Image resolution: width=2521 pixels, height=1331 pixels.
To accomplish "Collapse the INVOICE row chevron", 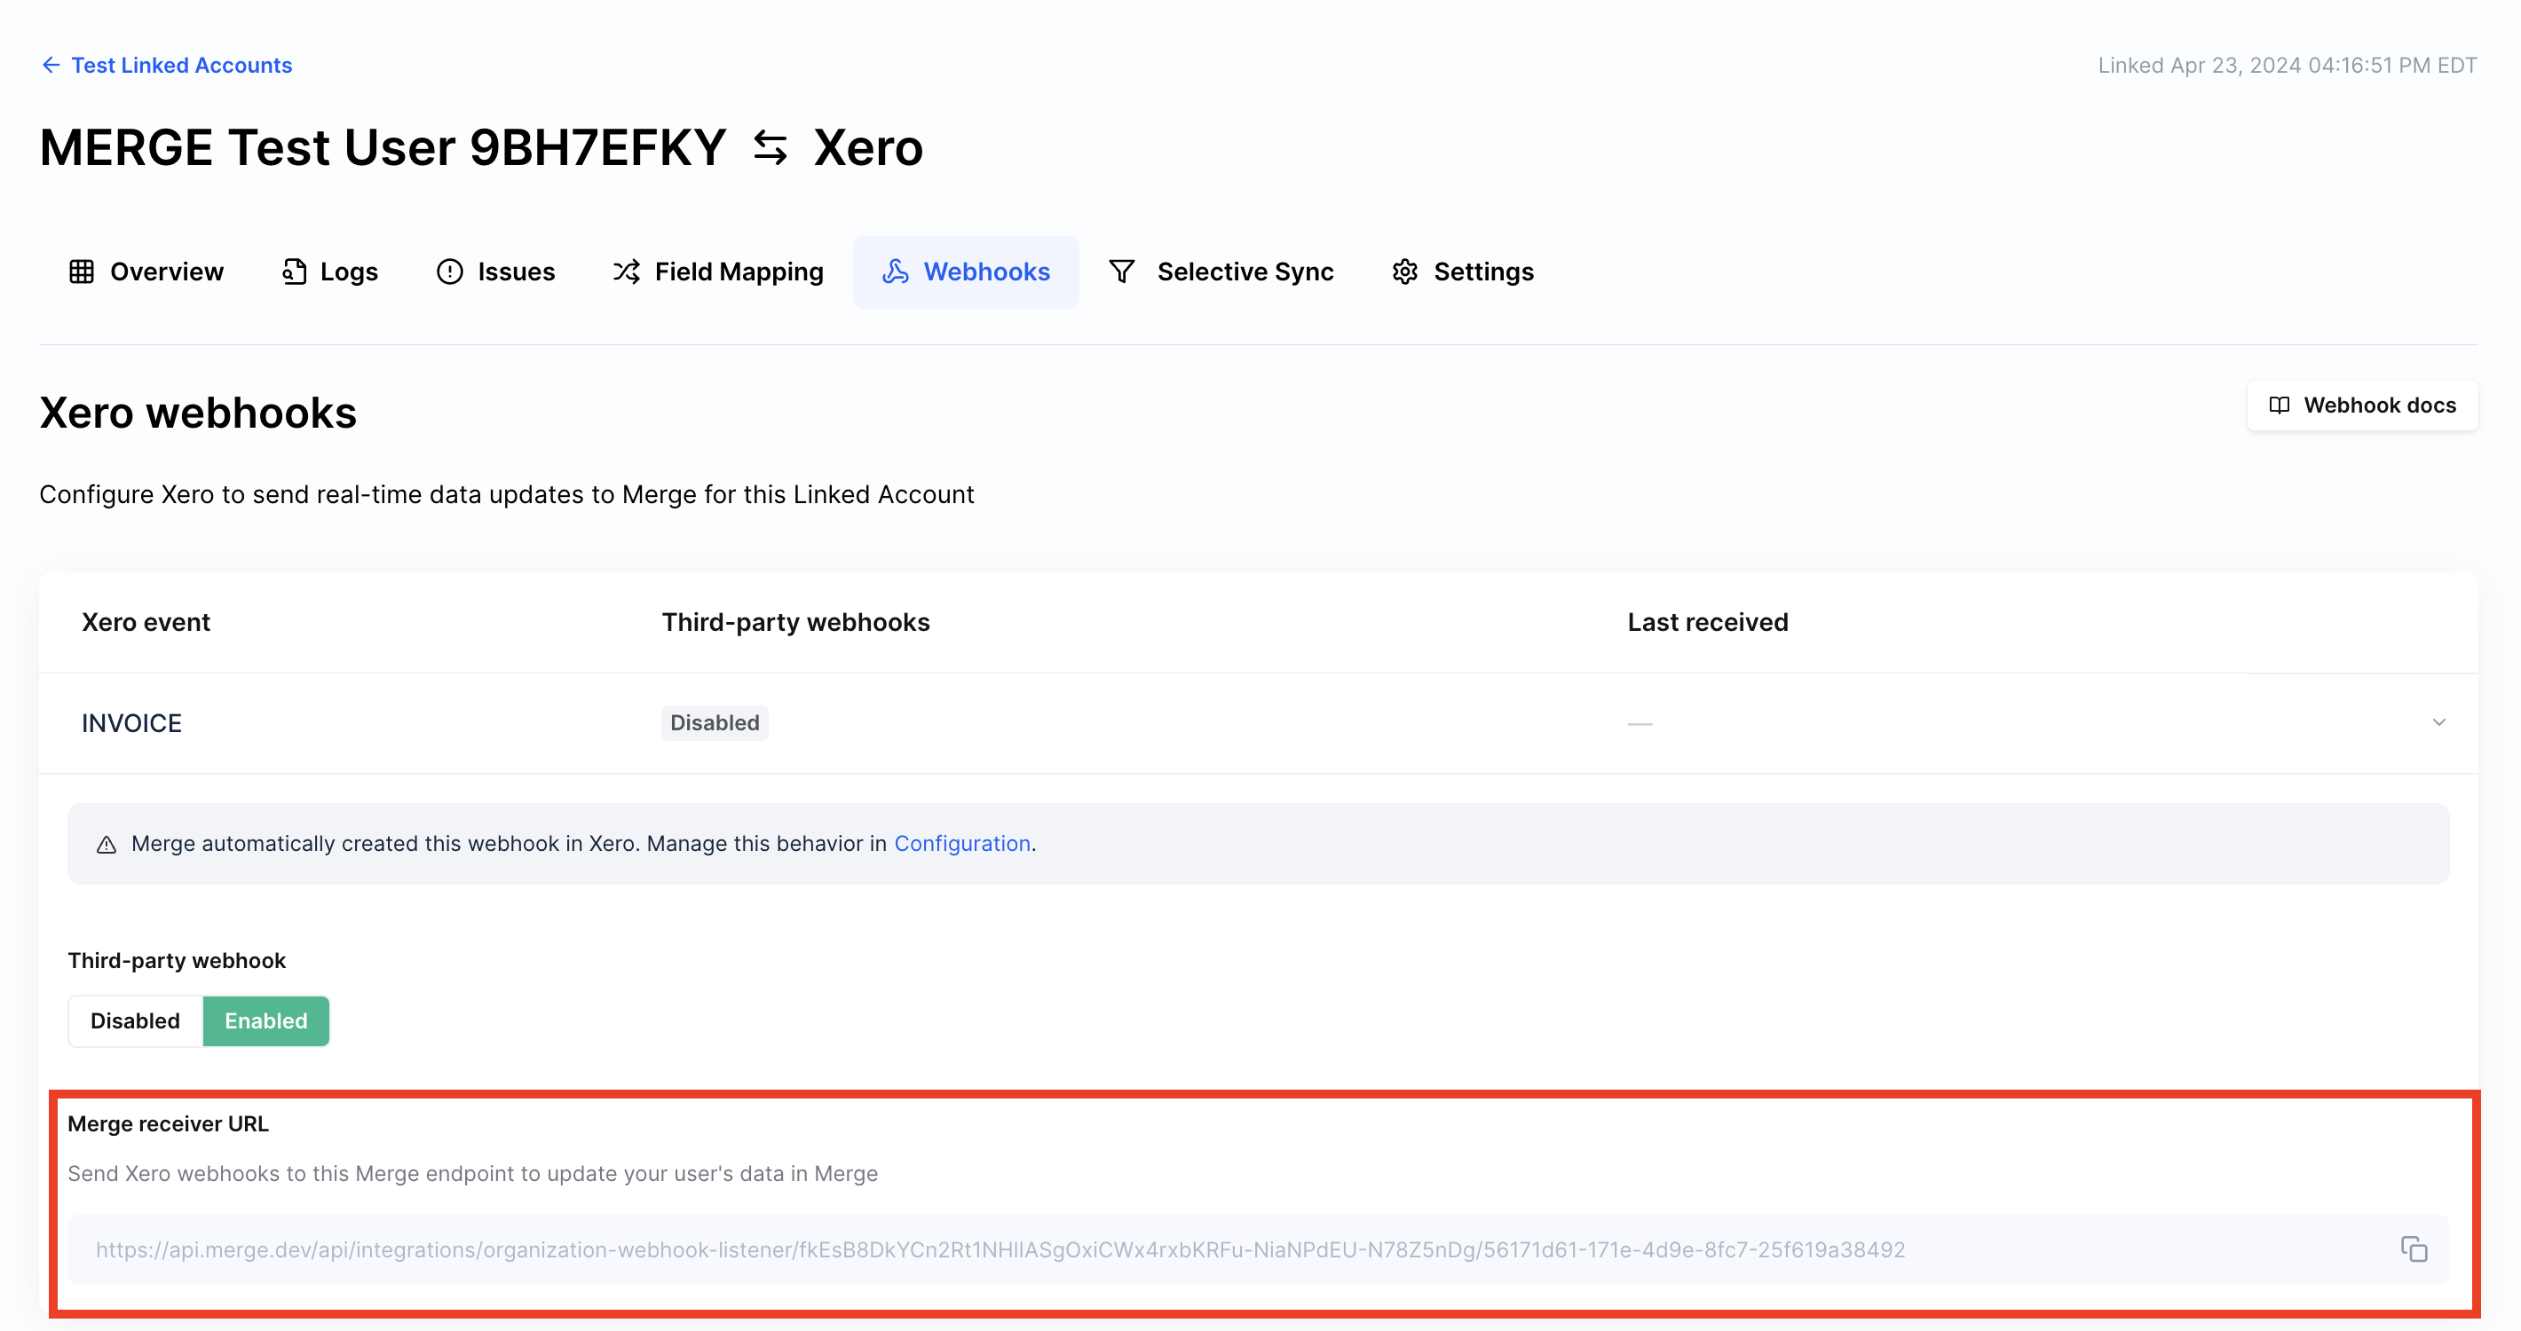I will pyautogui.click(x=2438, y=722).
